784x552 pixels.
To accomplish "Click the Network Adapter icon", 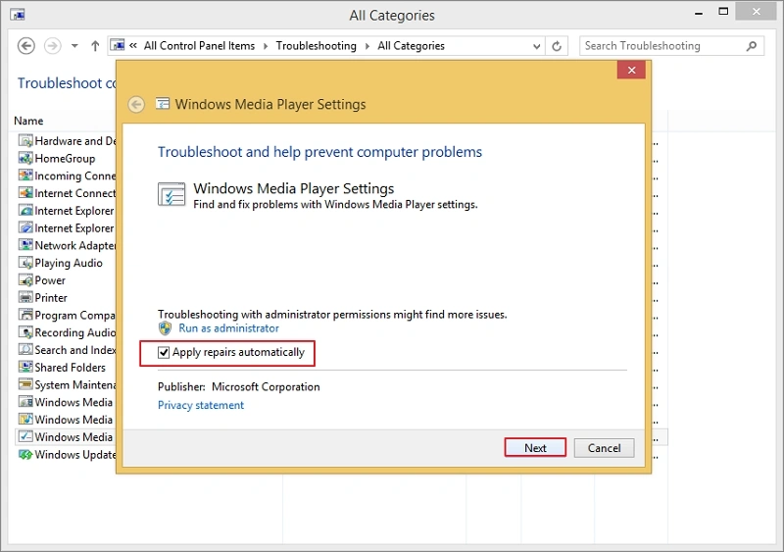I will [25, 245].
